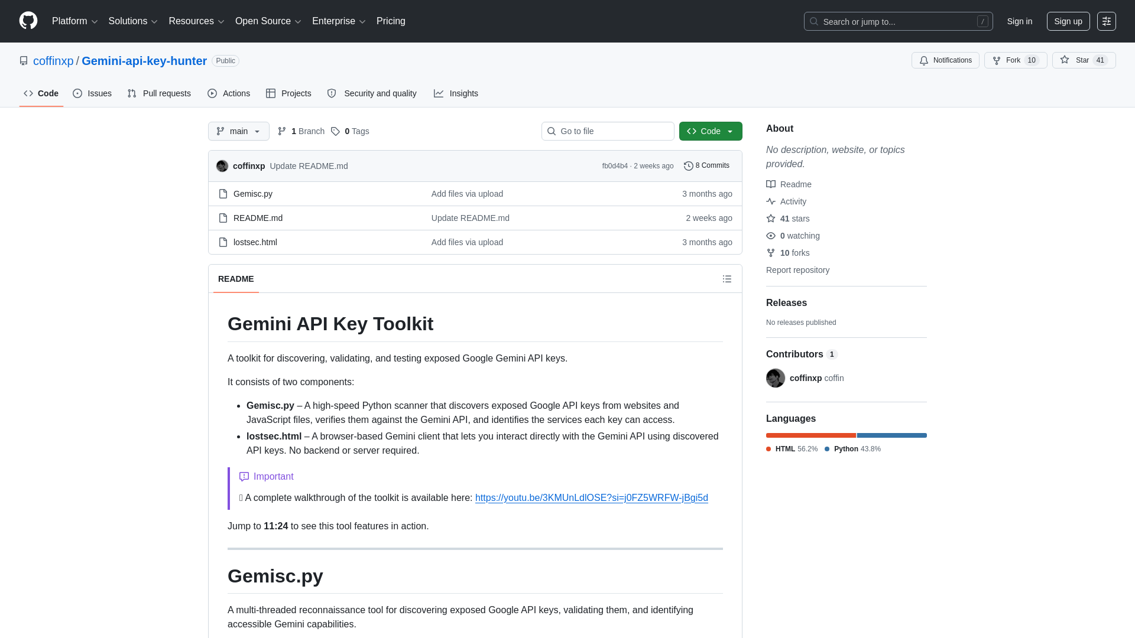Image resolution: width=1135 pixels, height=638 pixels.
Task: Click the Sign up button
Action: [1068, 21]
